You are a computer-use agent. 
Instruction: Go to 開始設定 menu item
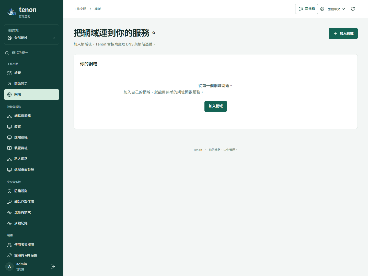point(31,84)
